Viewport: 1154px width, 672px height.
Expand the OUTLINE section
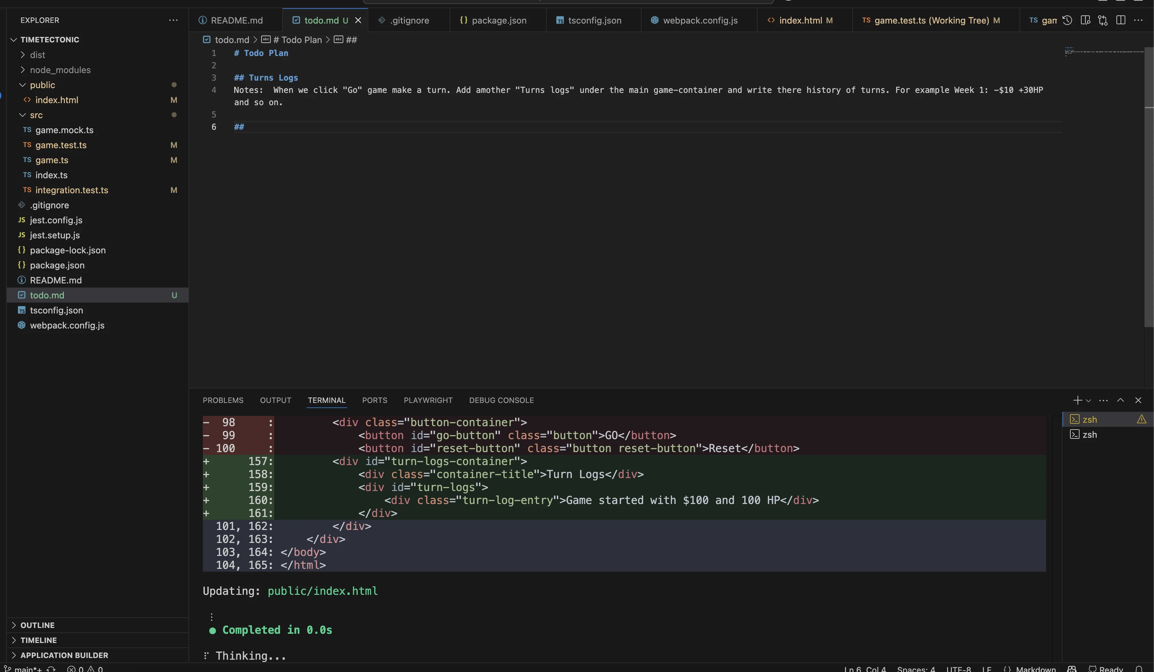pyautogui.click(x=38, y=625)
